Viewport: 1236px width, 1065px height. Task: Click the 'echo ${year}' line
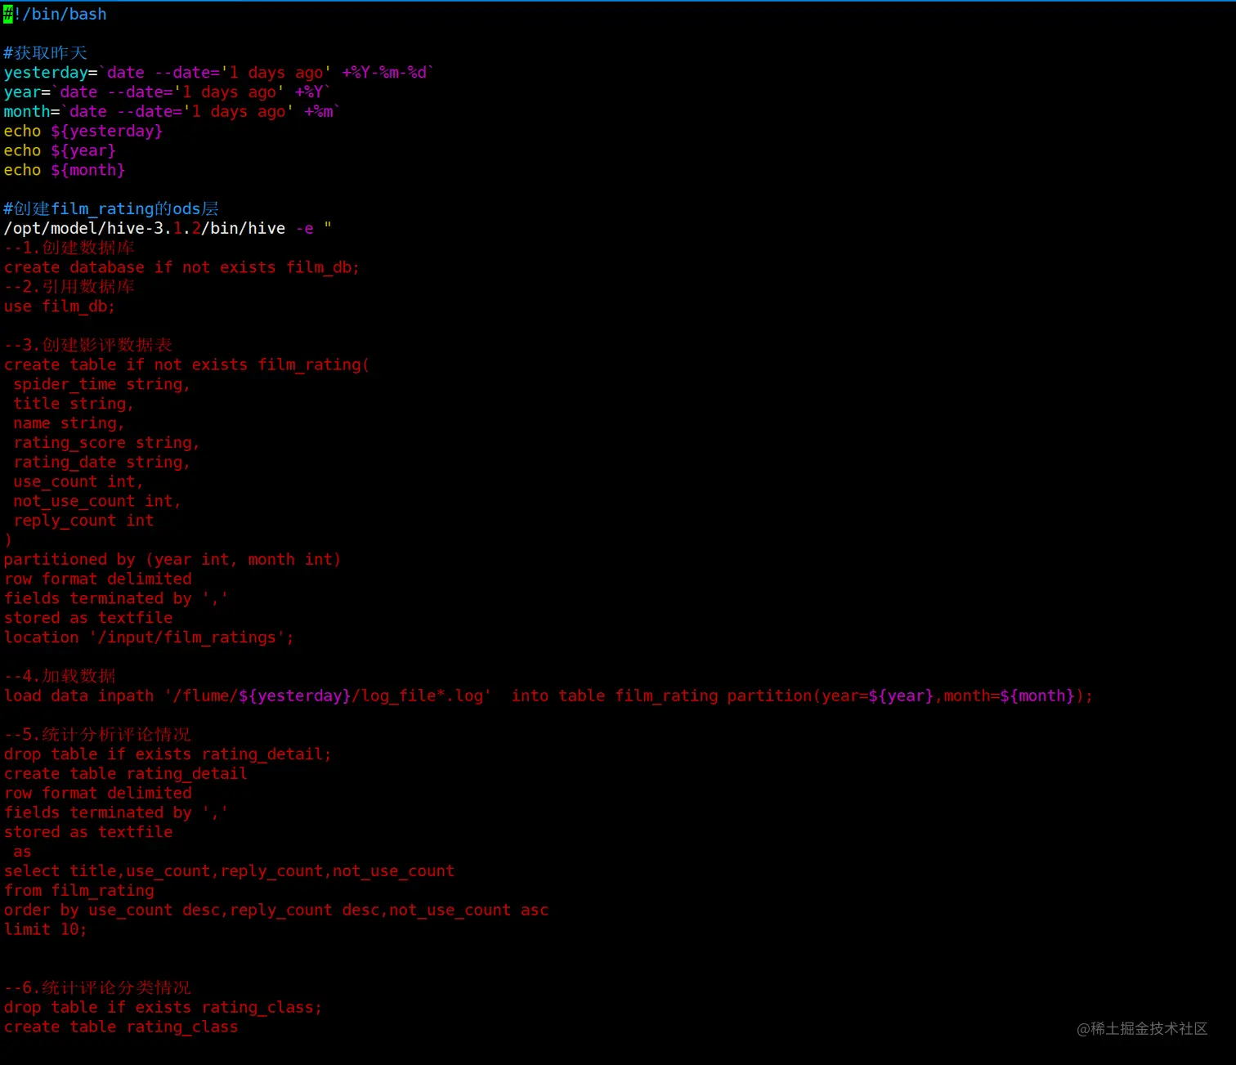coord(60,150)
